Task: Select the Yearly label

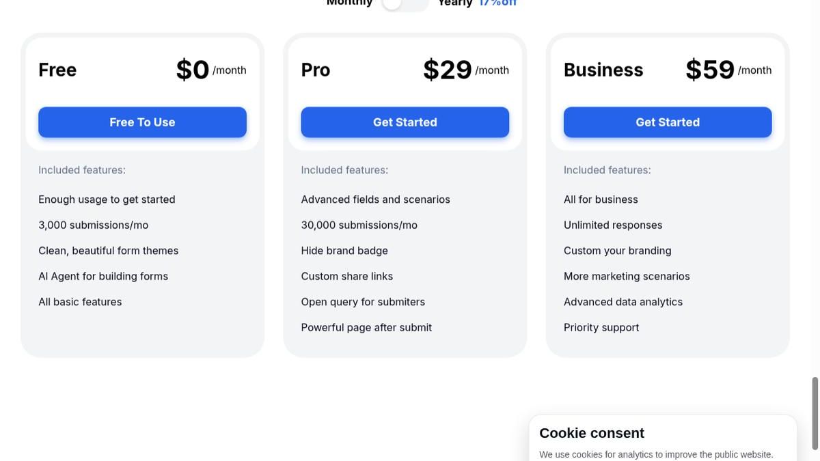Action: 454,3
